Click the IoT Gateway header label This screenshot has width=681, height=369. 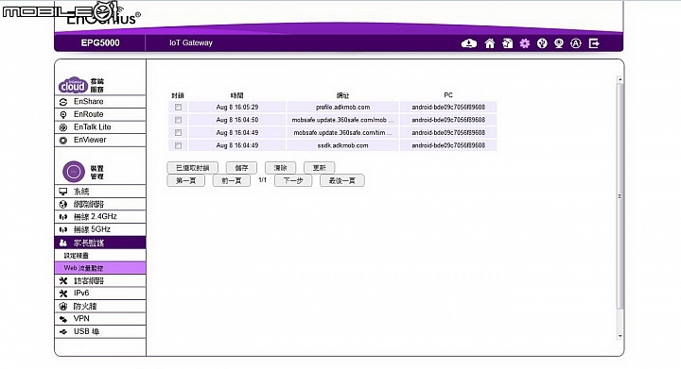click(191, 42)
